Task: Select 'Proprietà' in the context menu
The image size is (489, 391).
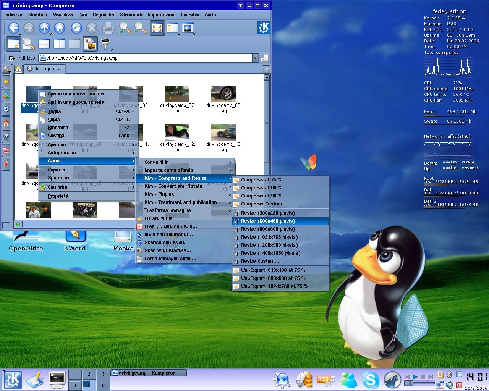Action: pos(58,196)
